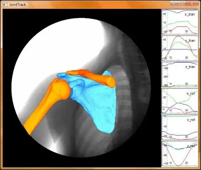The height and width of the screenshot is (170, 201).
Task: Minimize the JointTrack window
Action: [174, 4]
